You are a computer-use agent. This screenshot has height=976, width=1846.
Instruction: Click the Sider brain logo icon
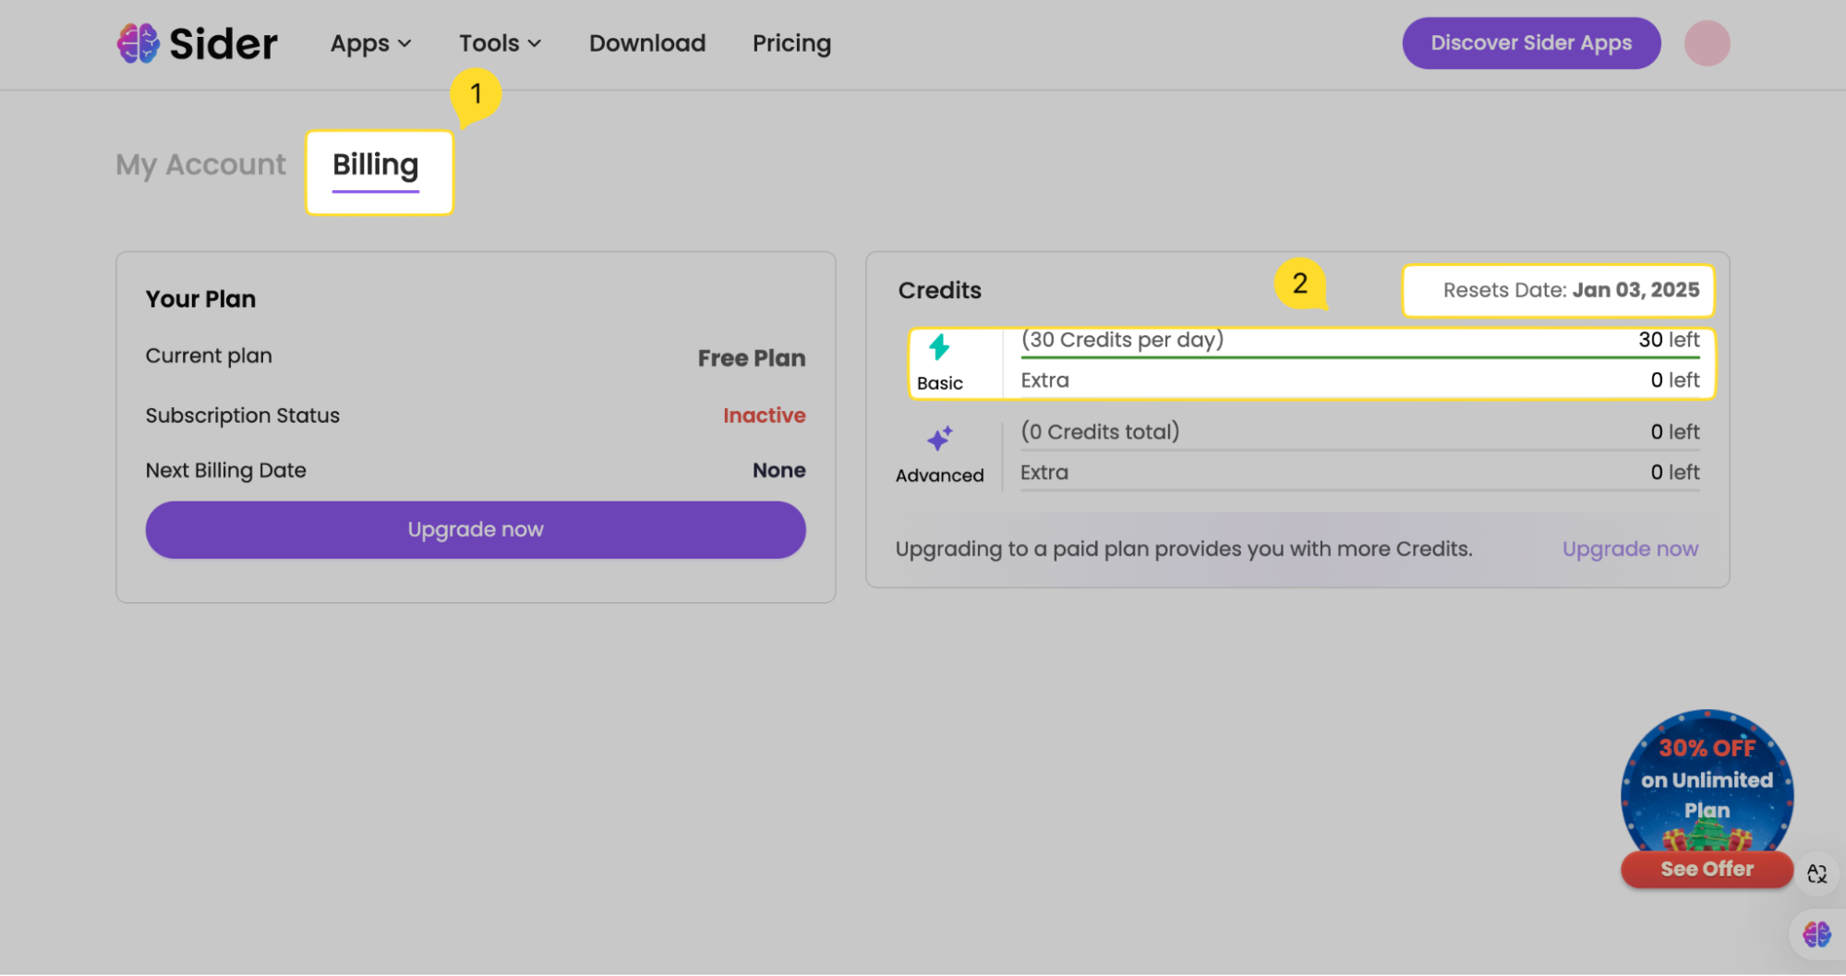139,43
